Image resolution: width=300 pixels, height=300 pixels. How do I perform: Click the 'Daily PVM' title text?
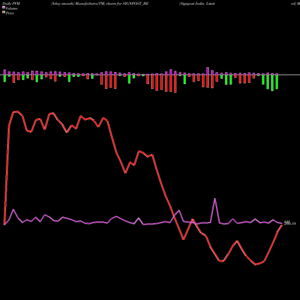tap(11, 4)
